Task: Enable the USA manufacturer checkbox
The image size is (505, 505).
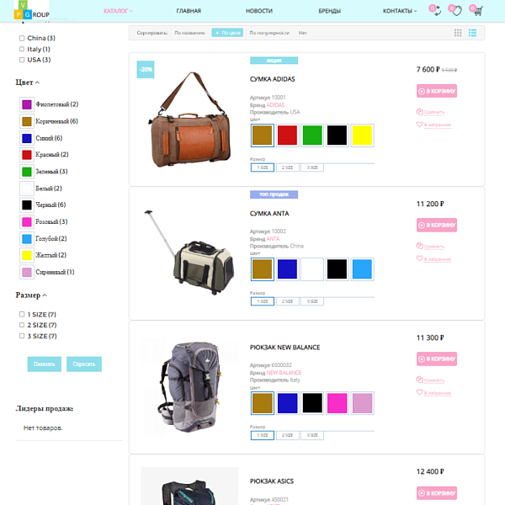Action: point(22,60)
